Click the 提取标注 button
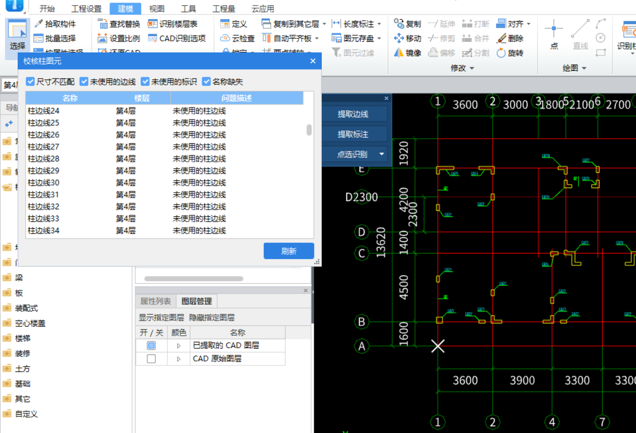 point(353,134)
